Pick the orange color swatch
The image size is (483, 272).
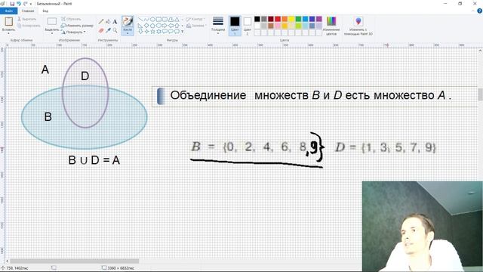pos(285,19)
